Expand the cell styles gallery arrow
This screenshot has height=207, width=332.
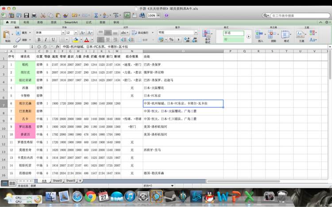249,37
